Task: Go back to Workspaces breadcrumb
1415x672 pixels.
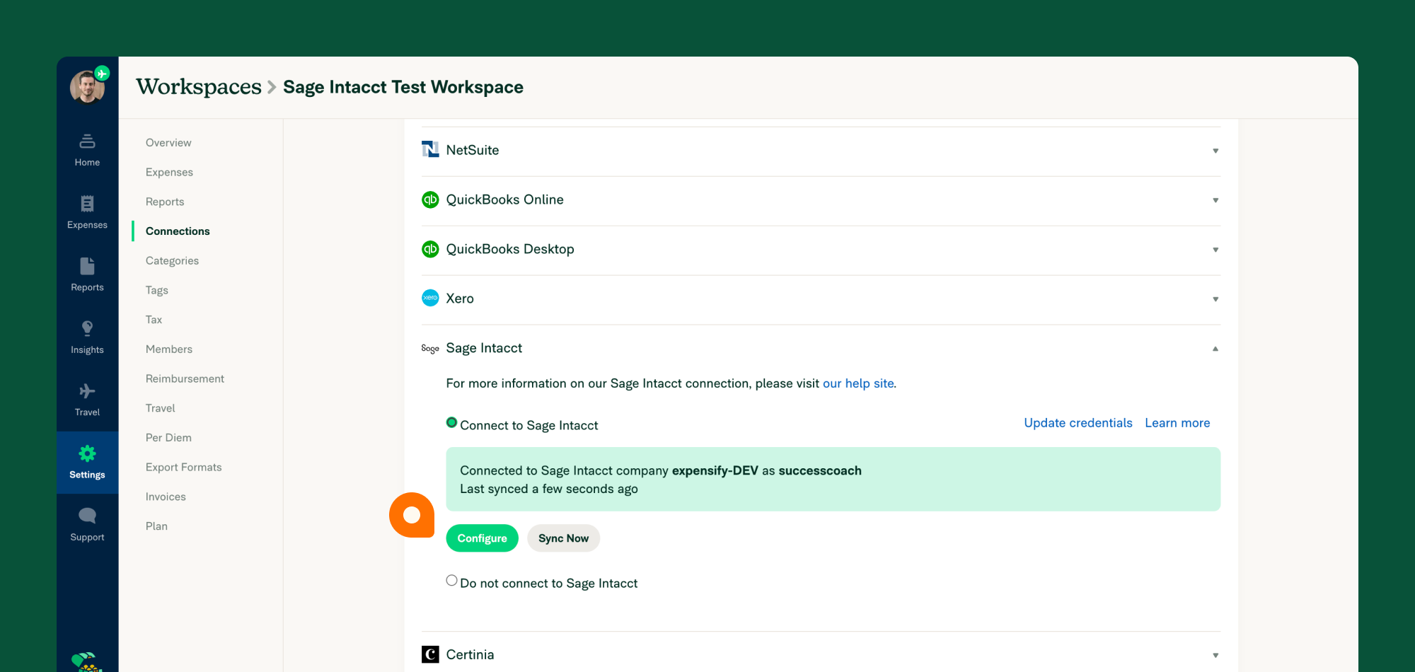Action: 199,86
